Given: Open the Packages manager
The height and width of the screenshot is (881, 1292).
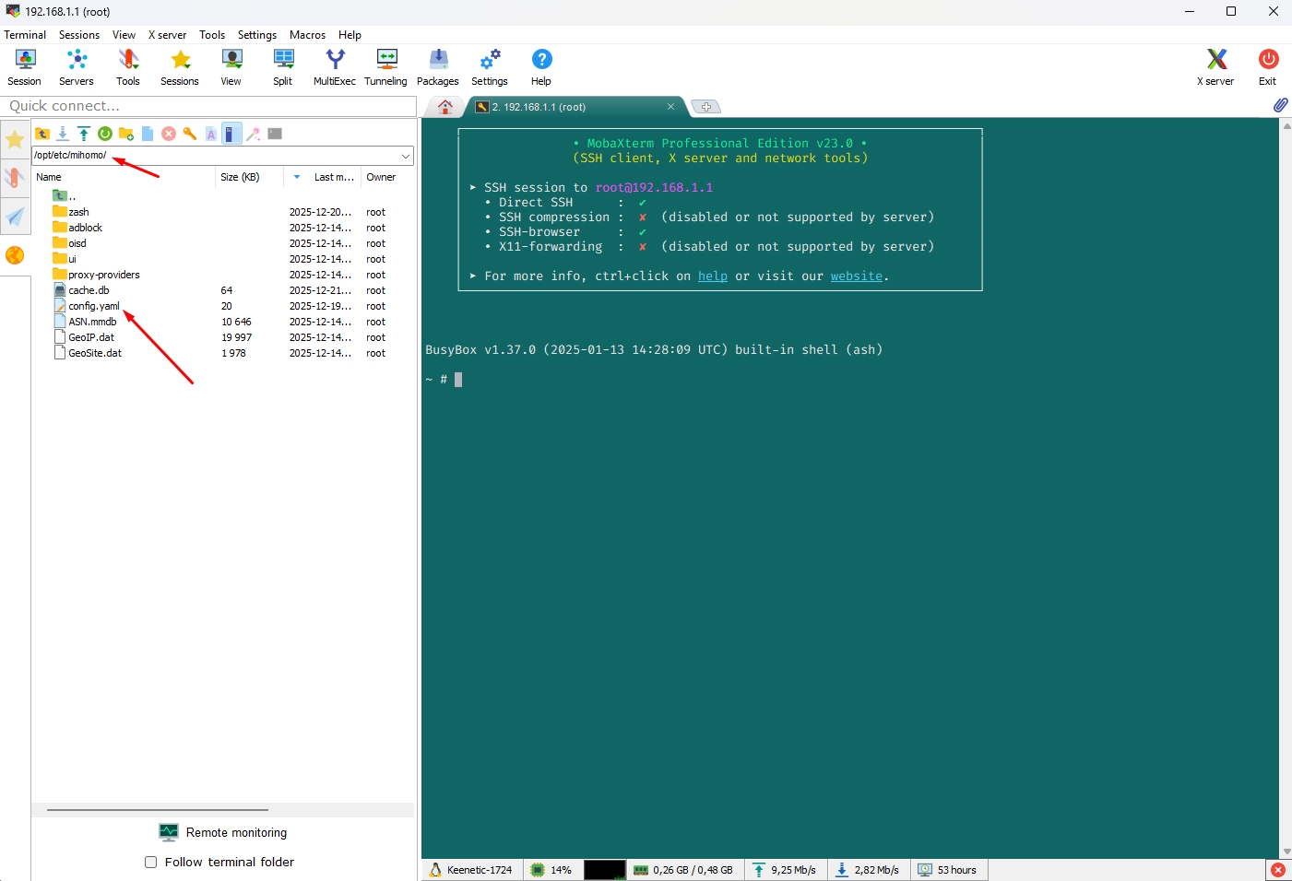Looking at the screenshot, I should click(437, 65).
